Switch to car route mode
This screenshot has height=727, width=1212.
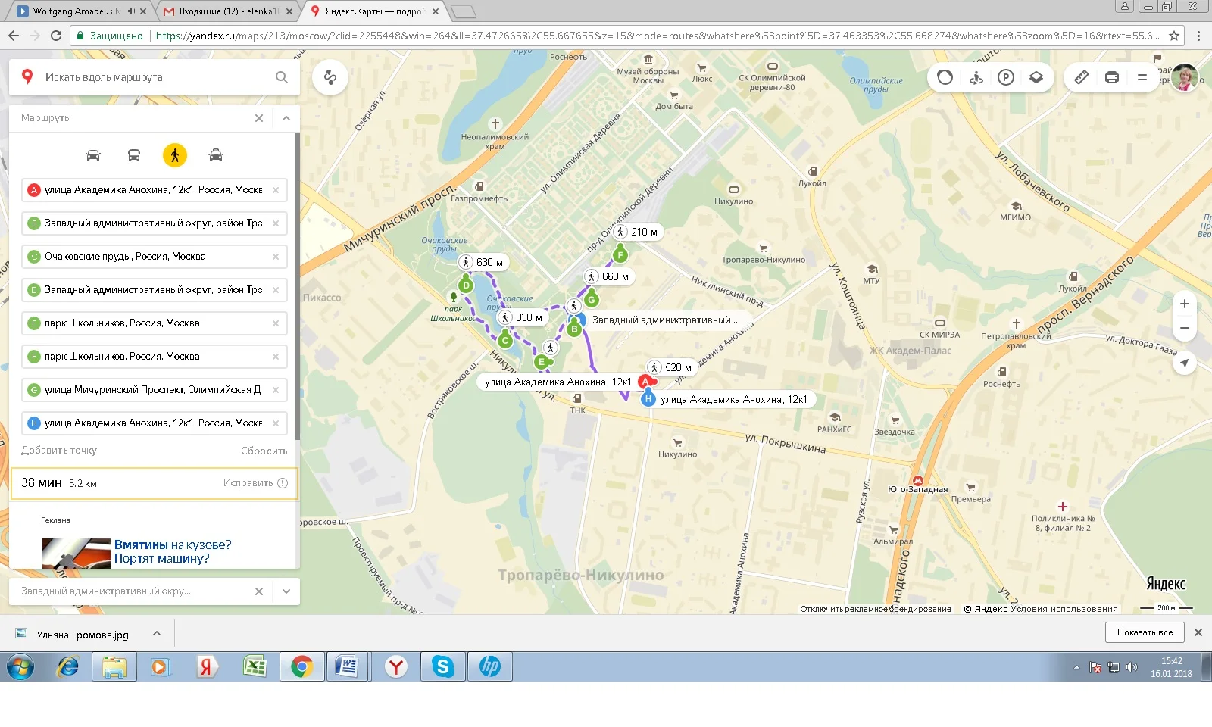[93, 155]
